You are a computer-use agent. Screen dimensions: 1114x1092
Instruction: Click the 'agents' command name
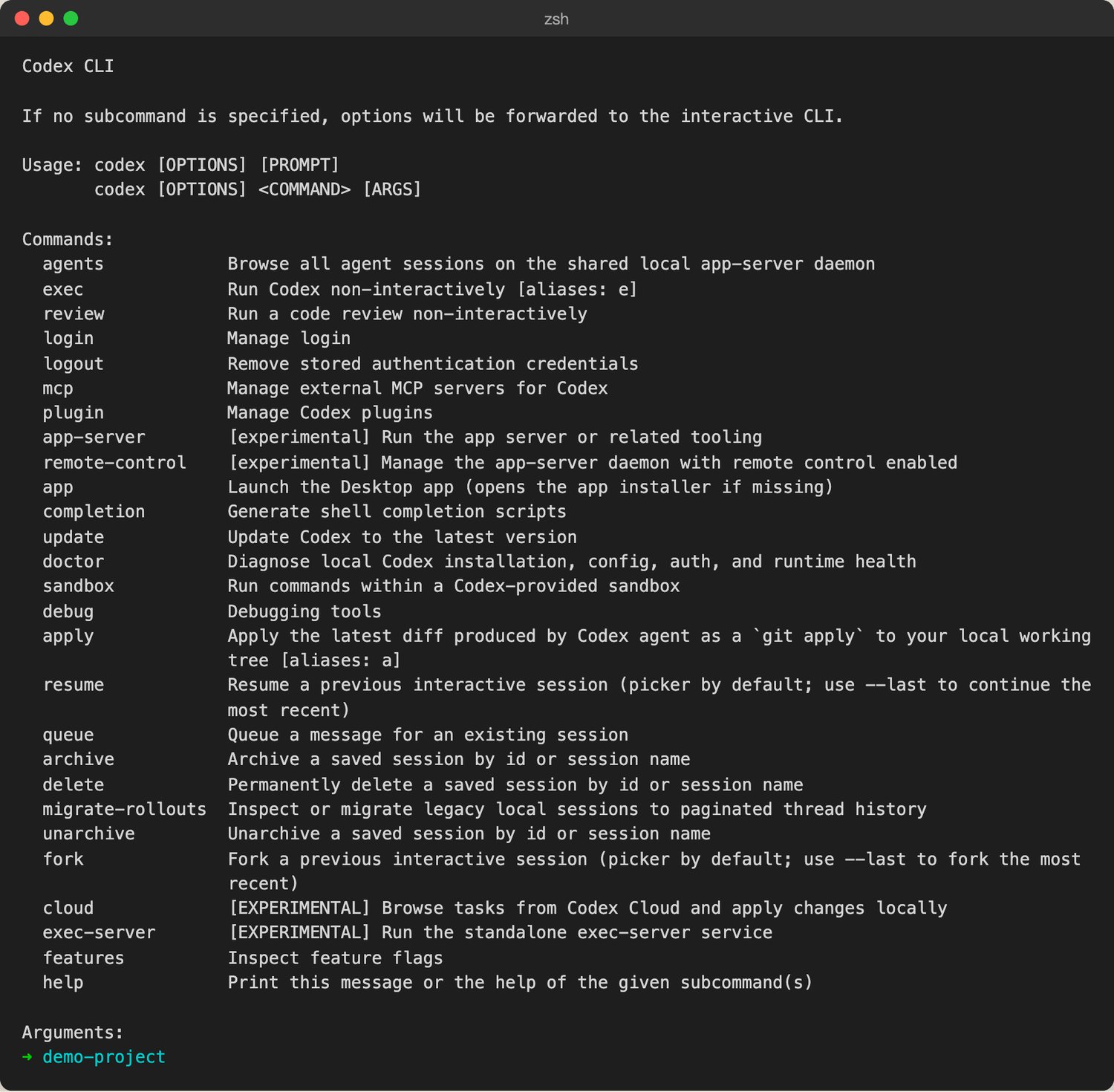point(73,264)
